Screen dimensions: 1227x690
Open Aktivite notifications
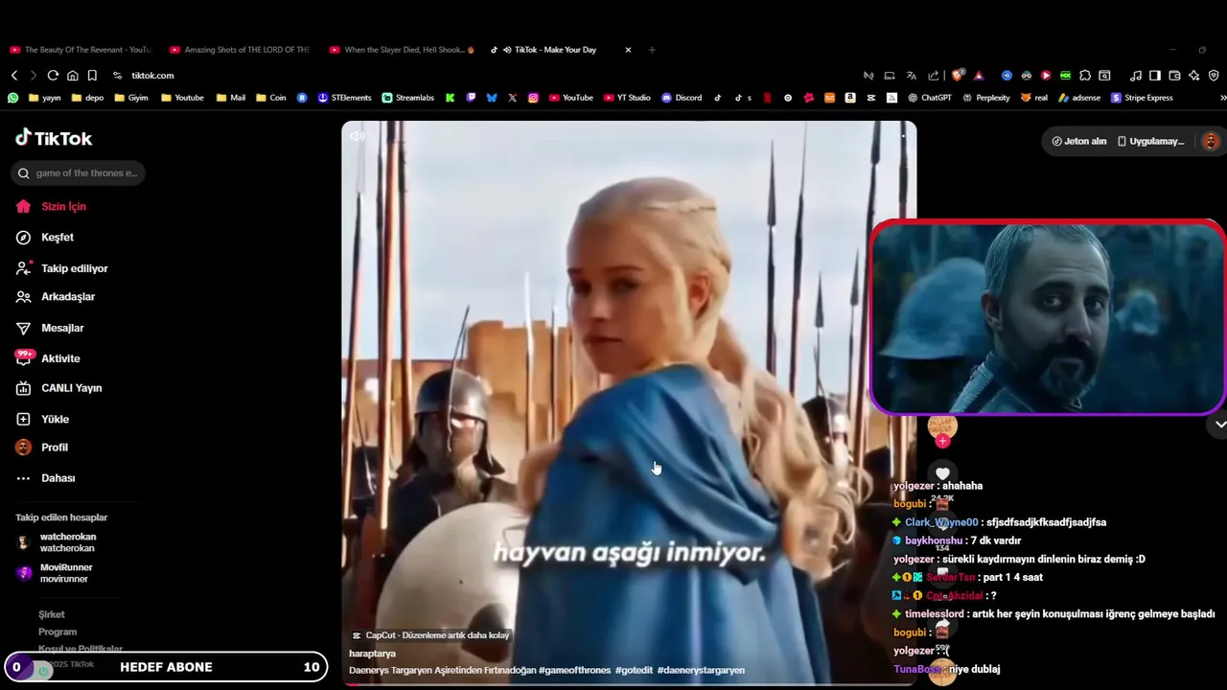[x=48, y=357]
